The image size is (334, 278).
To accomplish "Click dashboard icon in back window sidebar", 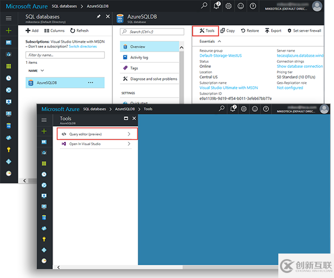I will click(8, 43).
